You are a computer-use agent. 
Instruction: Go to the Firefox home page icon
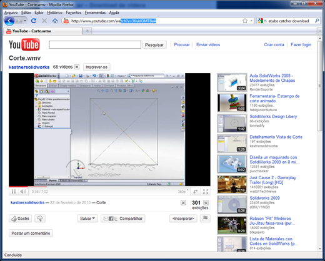point(55,21)
